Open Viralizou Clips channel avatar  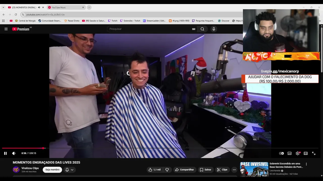(16, 169)
